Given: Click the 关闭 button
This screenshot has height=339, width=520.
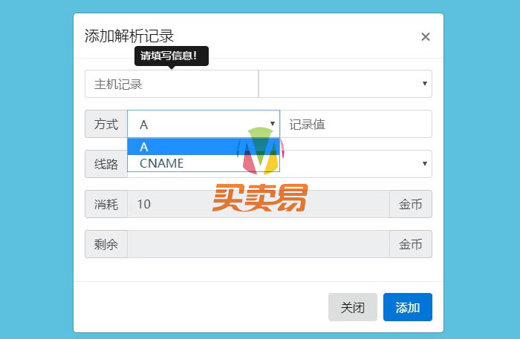Looking at the screenshot, I should coord(353,307).
